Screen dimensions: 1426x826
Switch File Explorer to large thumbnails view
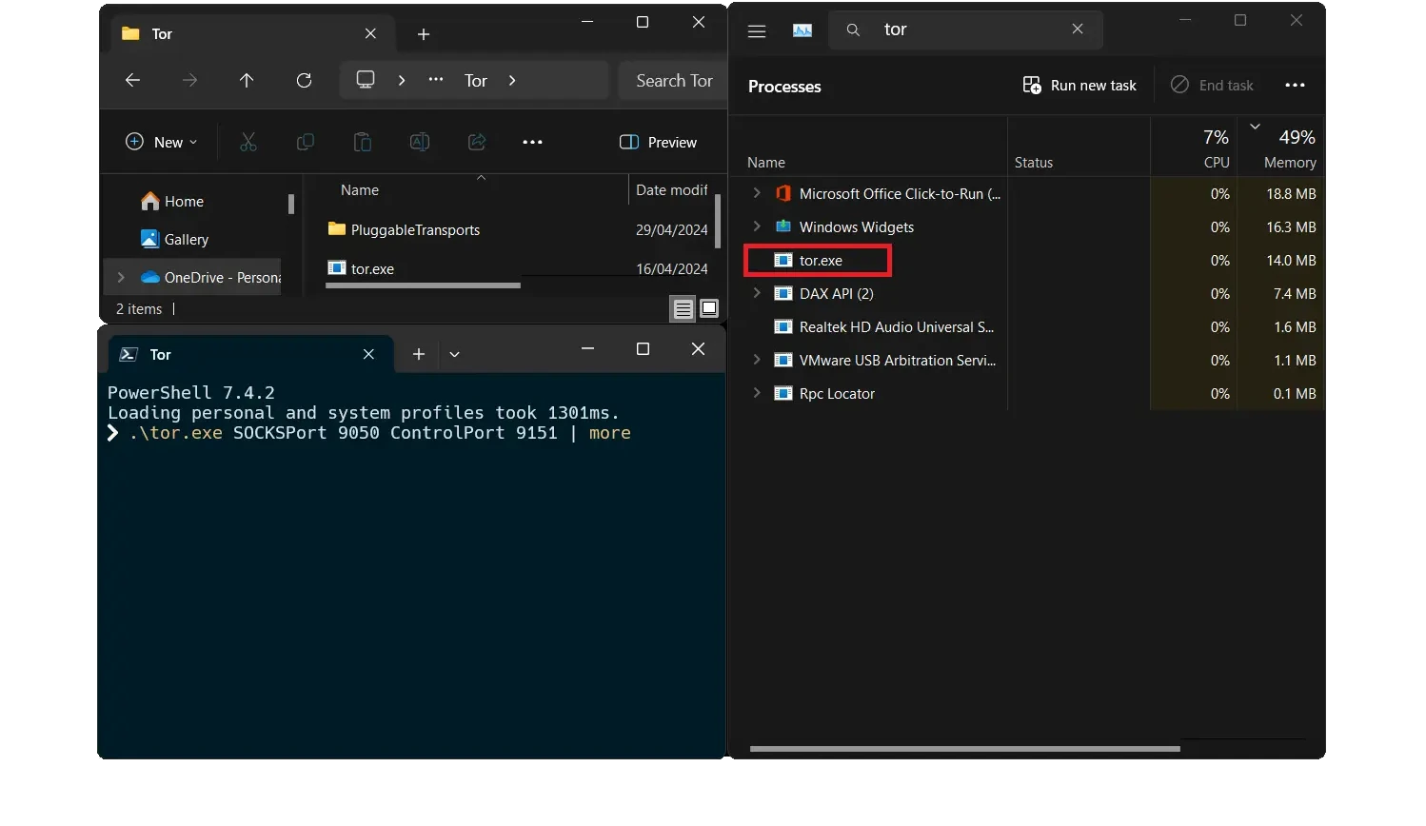point(709,308)
